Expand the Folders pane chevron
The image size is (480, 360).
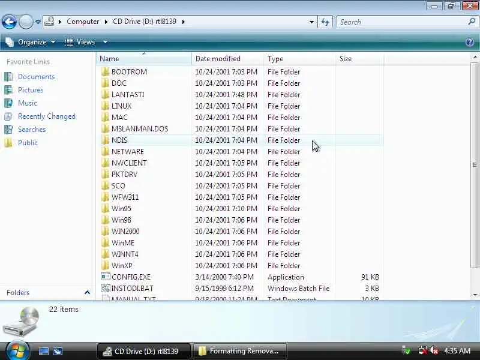click(x=87, y=293)
